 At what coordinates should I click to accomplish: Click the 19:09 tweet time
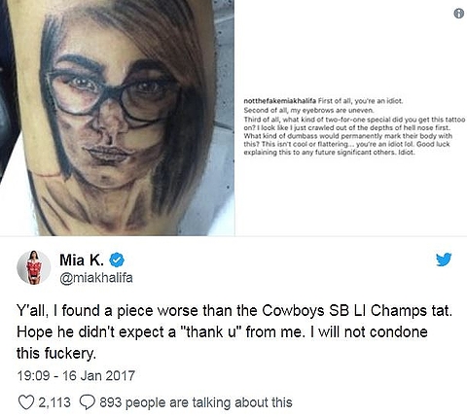(33, 376)
